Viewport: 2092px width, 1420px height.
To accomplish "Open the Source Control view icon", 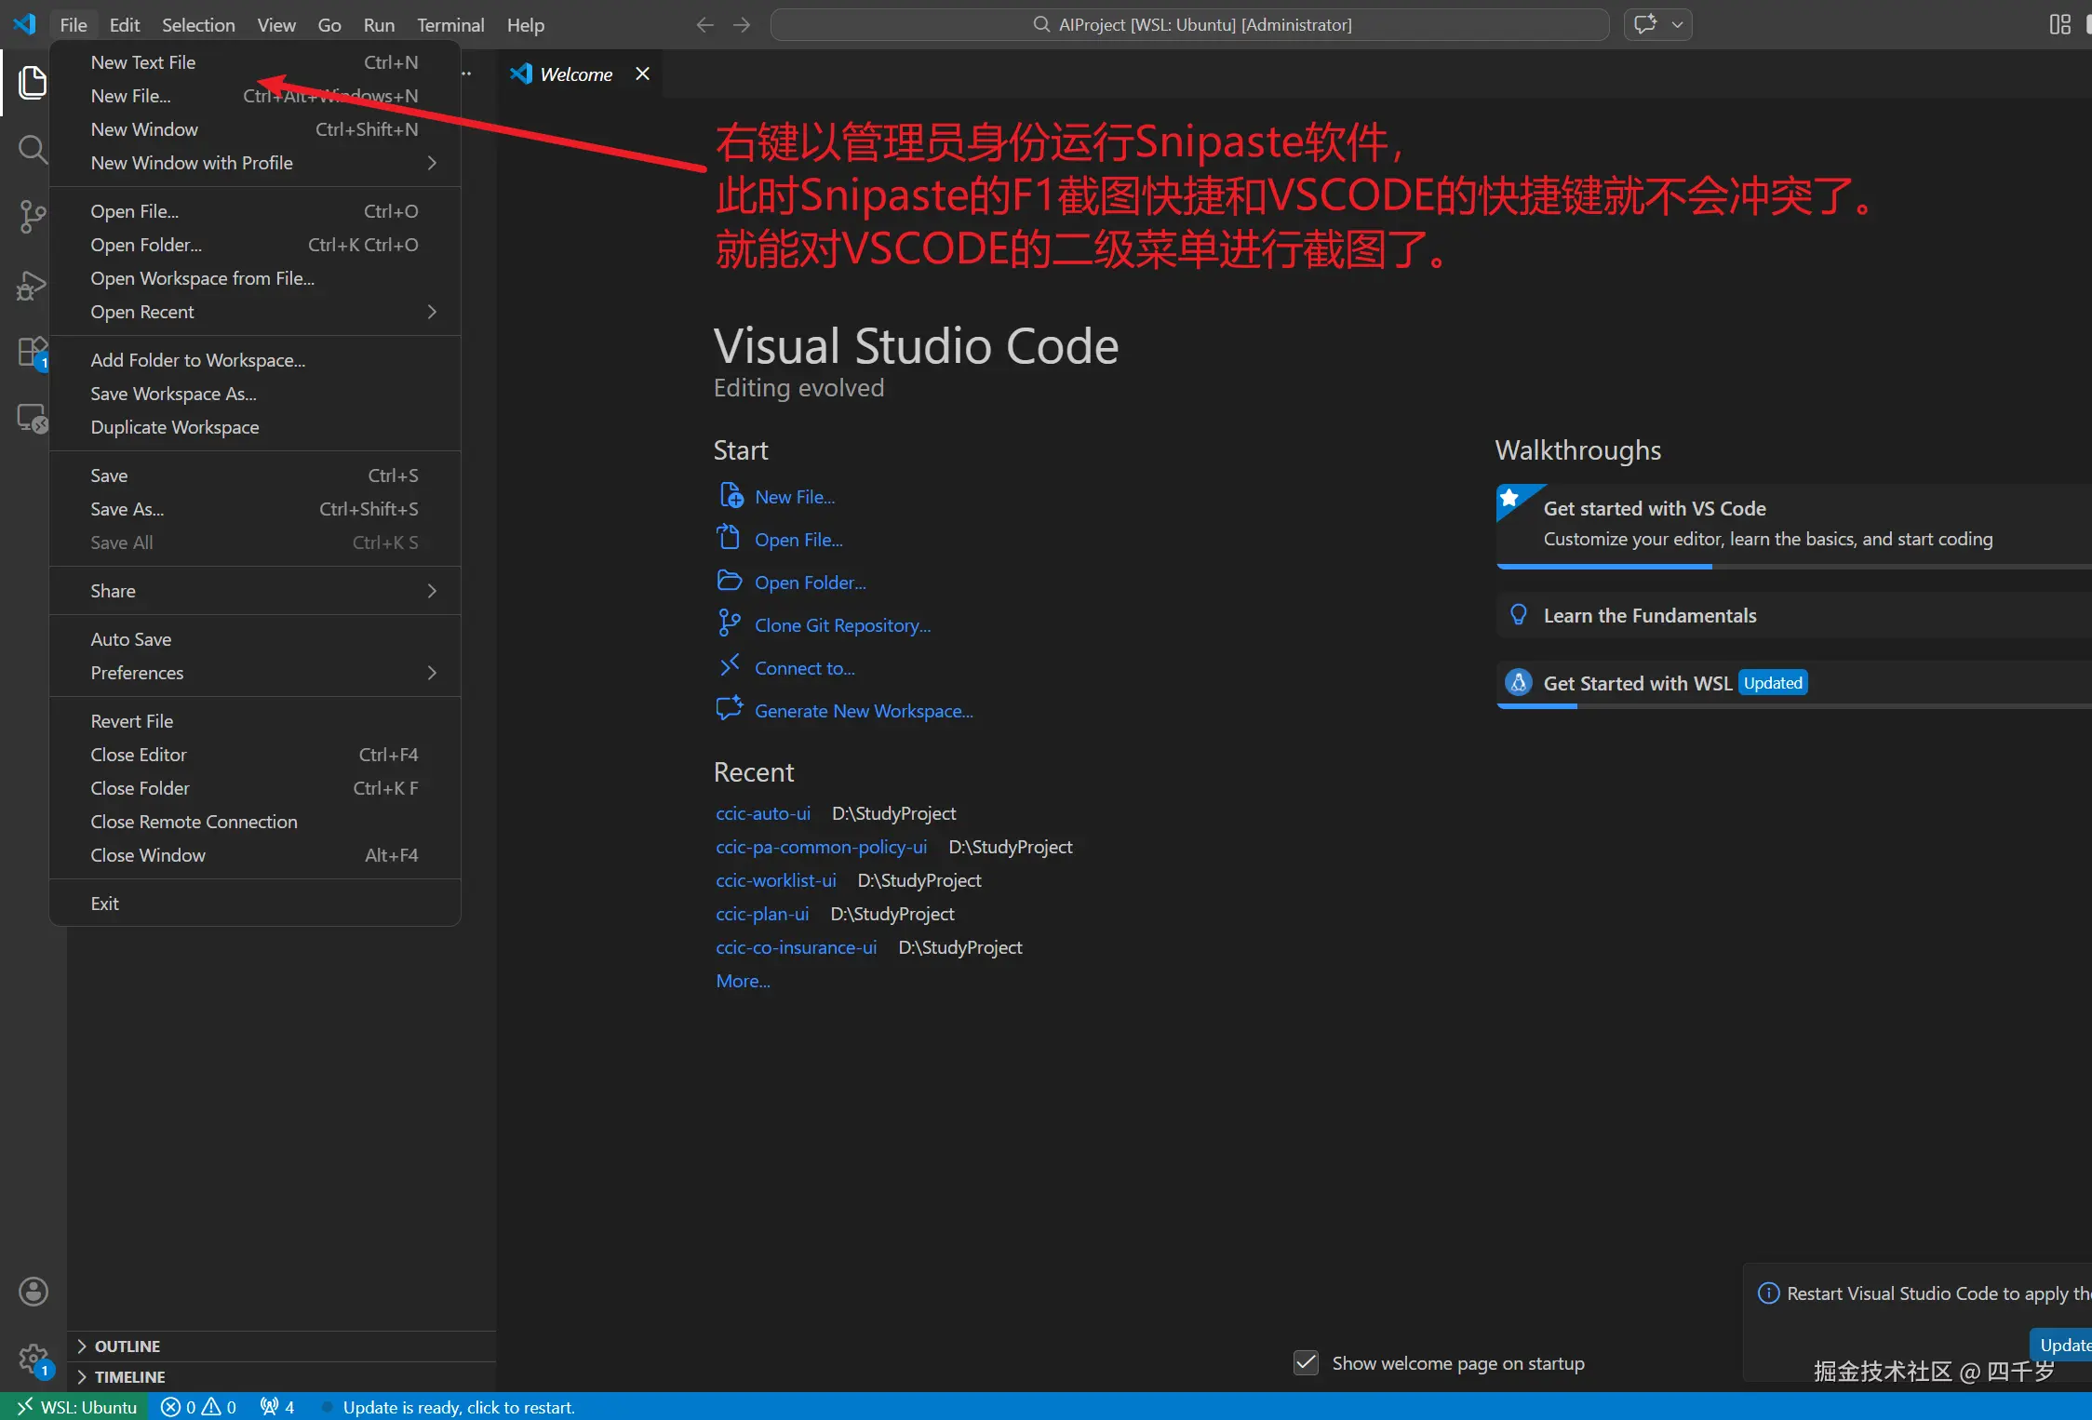I will (33, 216).
